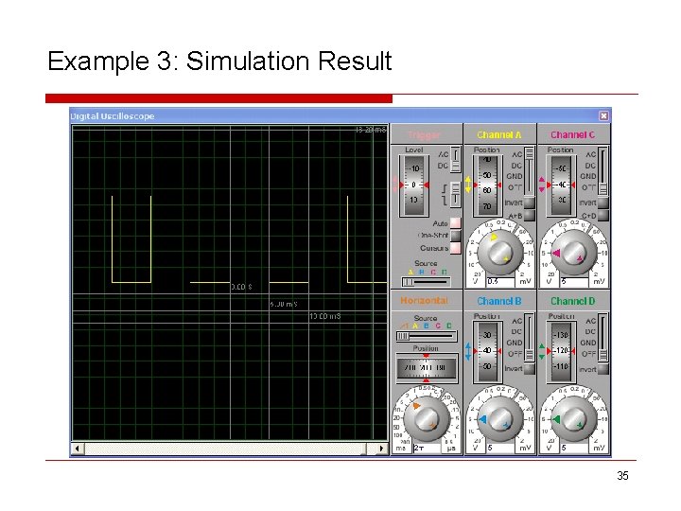The width and height of the screenshot is (681, 511).
Task: Click the Channel C Position thumbwheel
Action: (x=561, y=185)
